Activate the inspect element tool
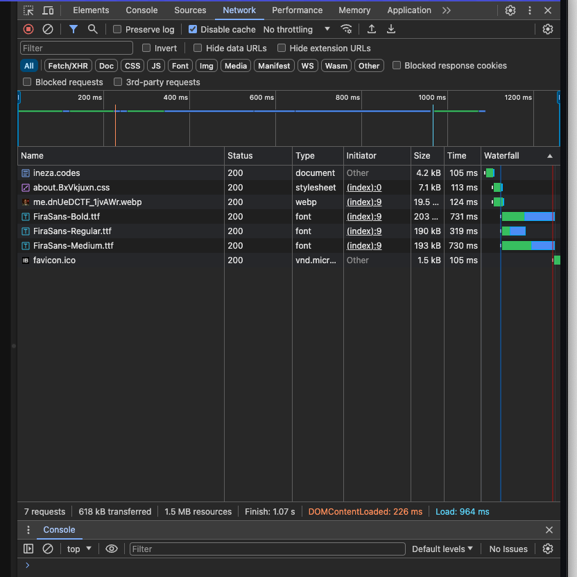577x577 pixels. (28, 10)
